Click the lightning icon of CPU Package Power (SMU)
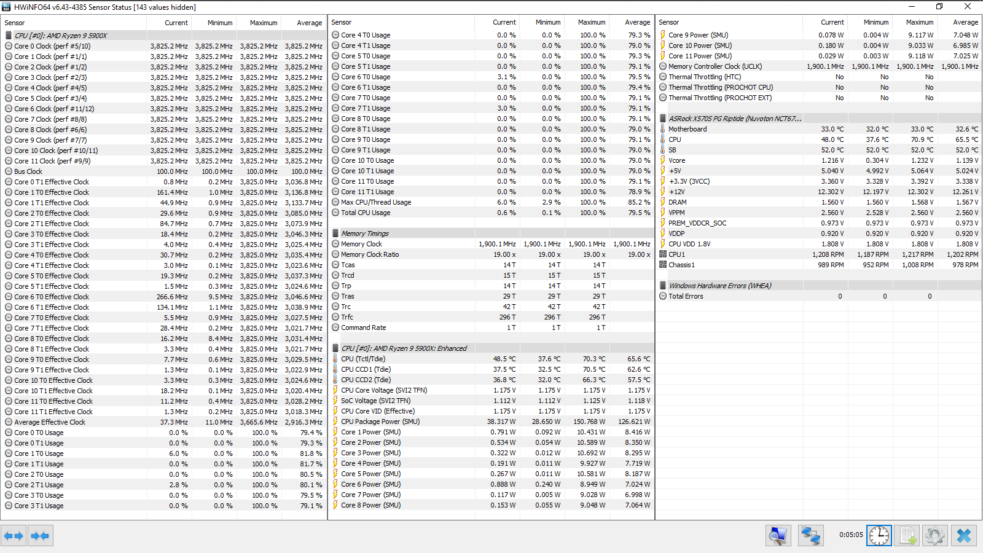 (x=335, y=422)
